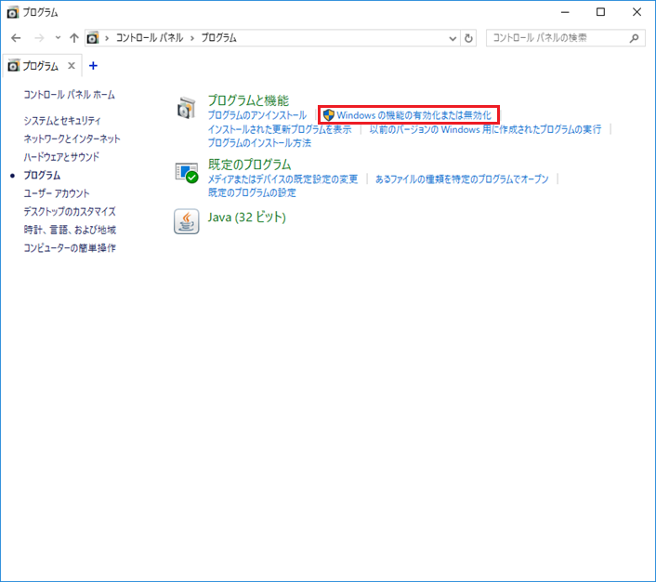Click the shield icon beside Windows の機能
The width and height of the screenshot is (656, 582).
pyautogui.click(x=329, y=115)
